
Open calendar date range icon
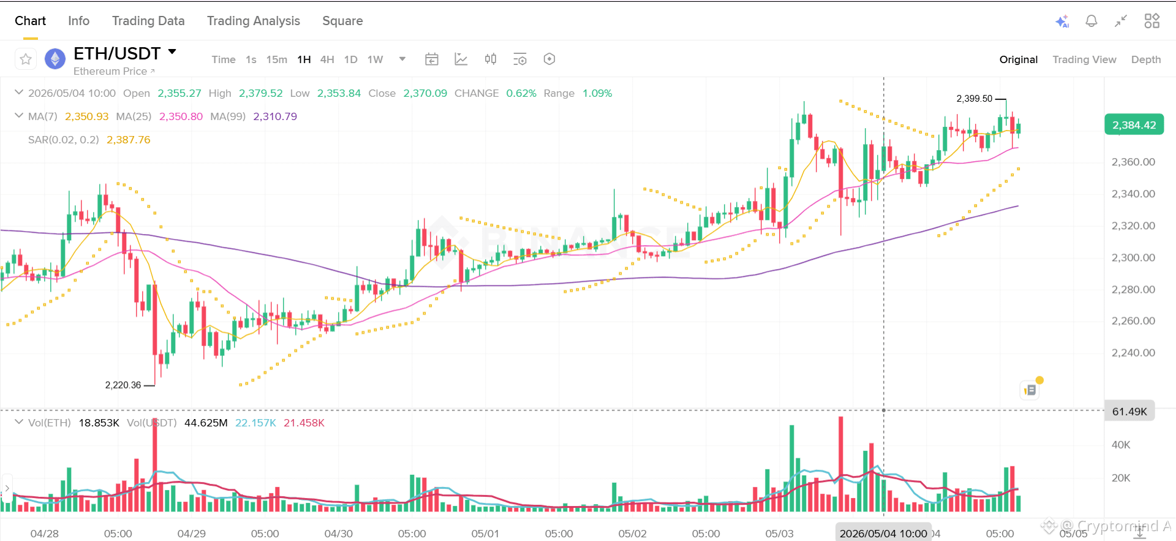(x=432, y=59)
